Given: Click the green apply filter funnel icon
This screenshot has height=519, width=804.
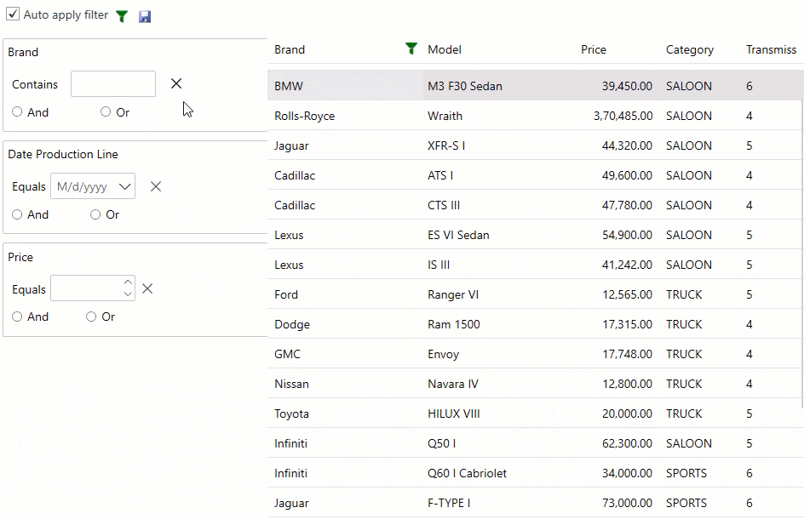Looking at the screenshot, I should [122, 16].
